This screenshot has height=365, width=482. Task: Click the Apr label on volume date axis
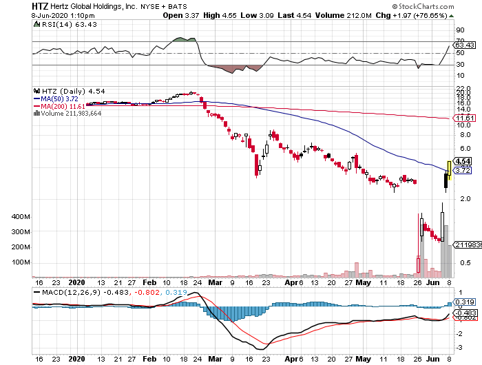[291, 282]
